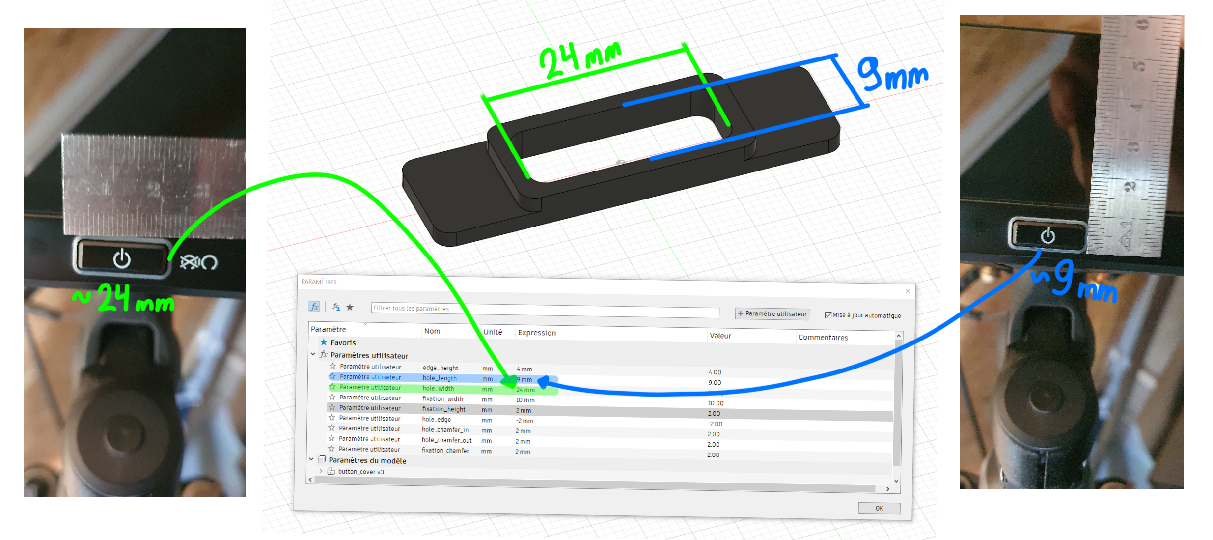Screen dimensions: 1213x540
Task: Edit the fixation_chamfer expression 2 mm
Action: [523, 452]
